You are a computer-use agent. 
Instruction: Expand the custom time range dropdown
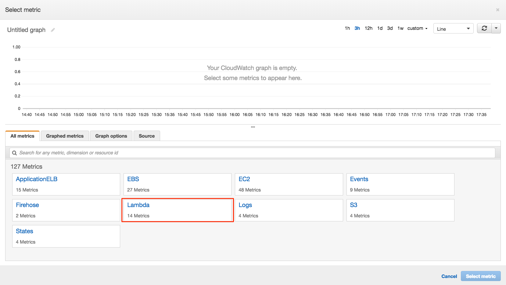tap(417, 28)
